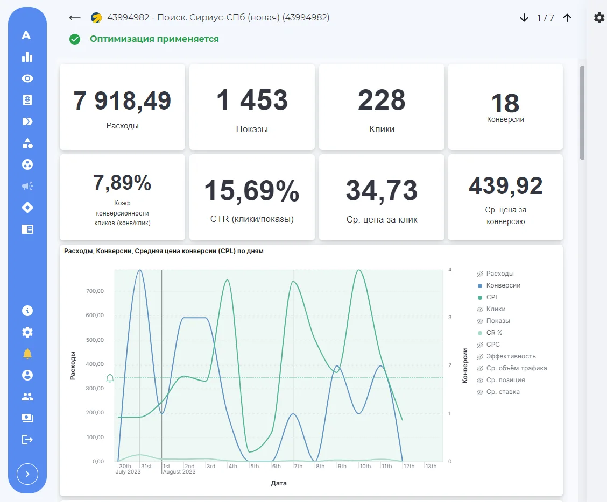Go back using the left arrow

75,18
